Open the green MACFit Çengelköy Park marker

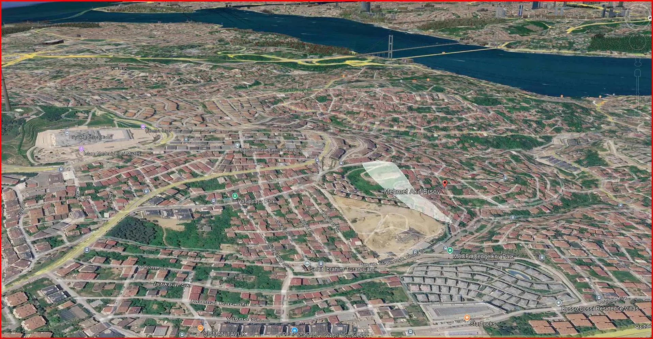point(450,251)
